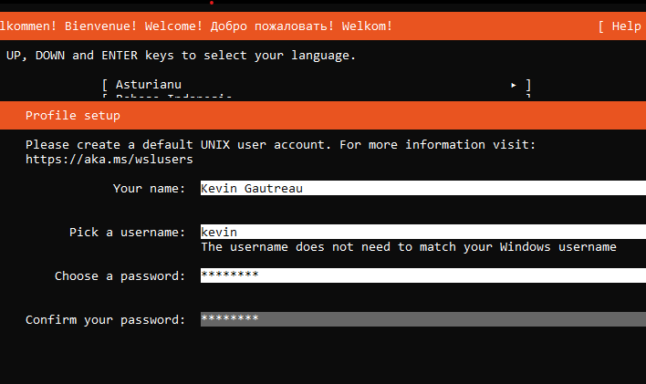Click the username hint about Windows username
The height and width of the screenshot is (384, 646).
(408, 247)
